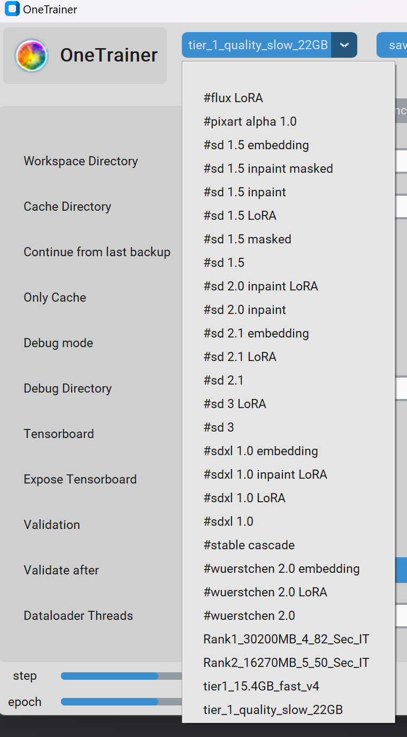Select the #flux LoRA preset
The height and width of the screenshot is (737, 407).
click(x=233, y=98)
